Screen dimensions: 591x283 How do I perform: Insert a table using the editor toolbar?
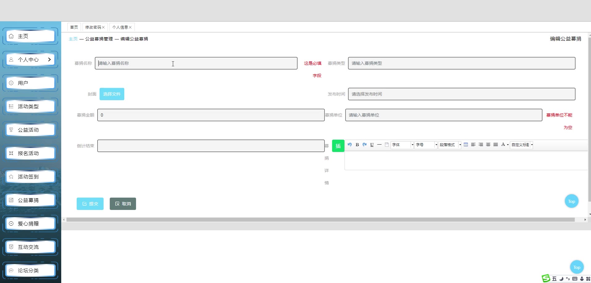click(x=466, y=145)
